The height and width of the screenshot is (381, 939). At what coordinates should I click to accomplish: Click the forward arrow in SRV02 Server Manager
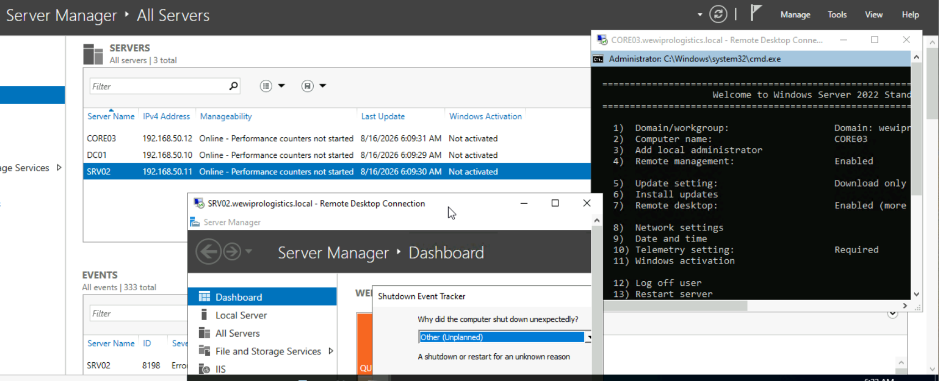[232, 252]
